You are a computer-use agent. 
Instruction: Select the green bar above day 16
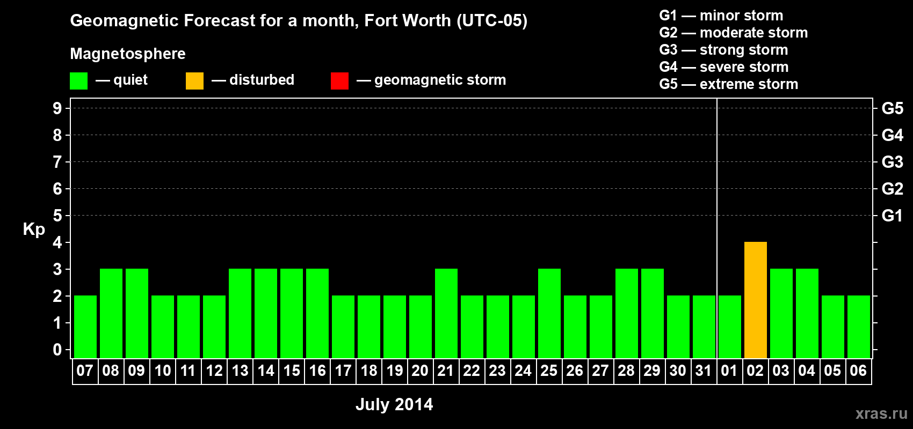tap(317, 313)
